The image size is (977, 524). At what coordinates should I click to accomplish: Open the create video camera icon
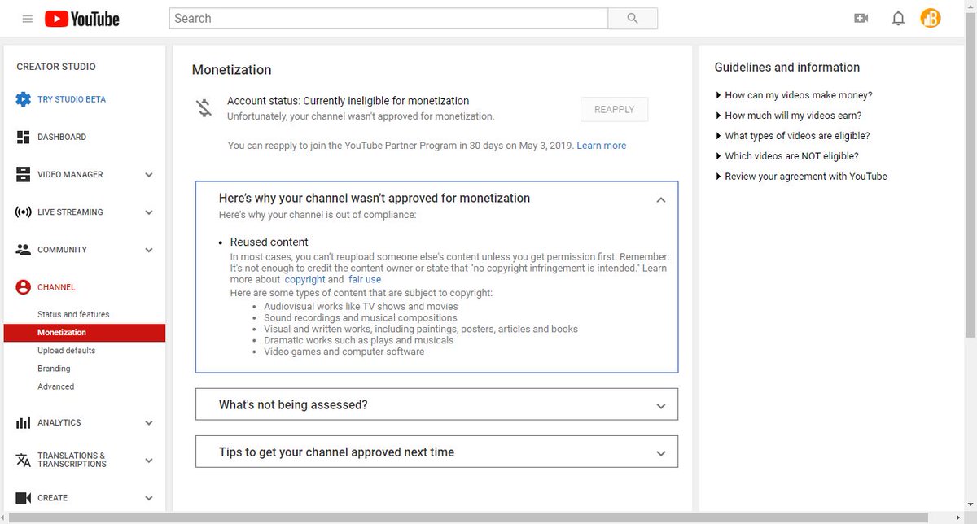pyautogui.click(x=861, y=18)
